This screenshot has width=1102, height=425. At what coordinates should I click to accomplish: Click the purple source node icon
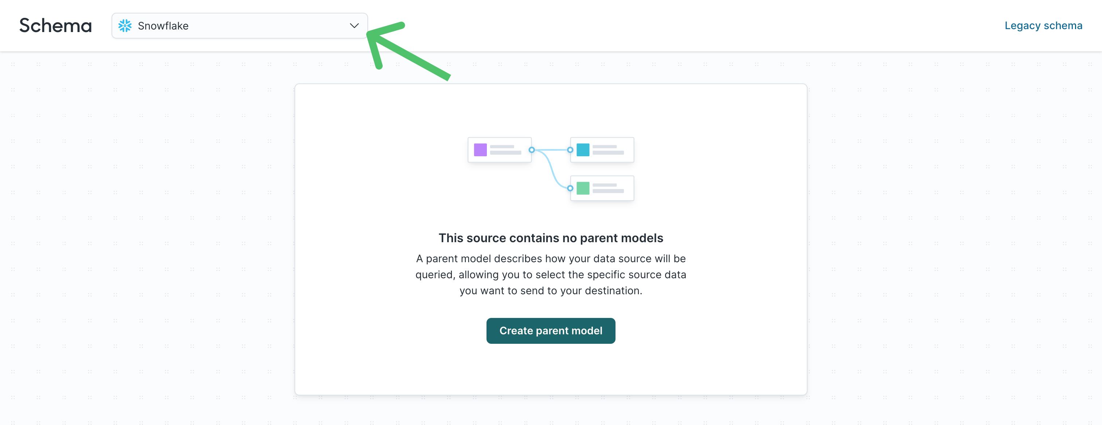click(481, 150)
